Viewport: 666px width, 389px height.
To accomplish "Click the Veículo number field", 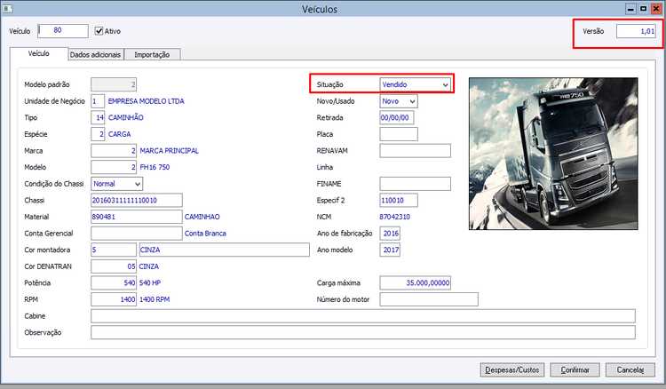I will point(63,31).
